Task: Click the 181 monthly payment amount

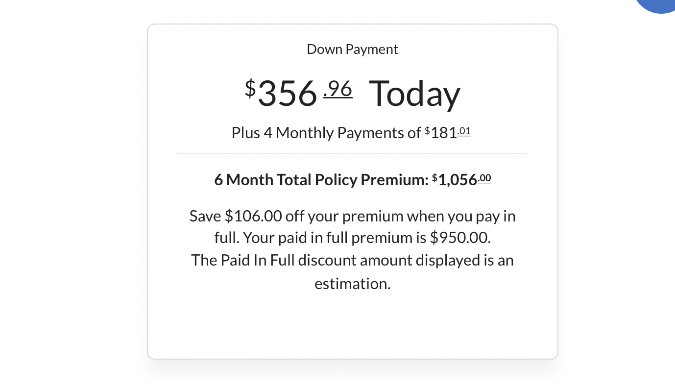Action: pyautogui.click(x=444, y=133)
